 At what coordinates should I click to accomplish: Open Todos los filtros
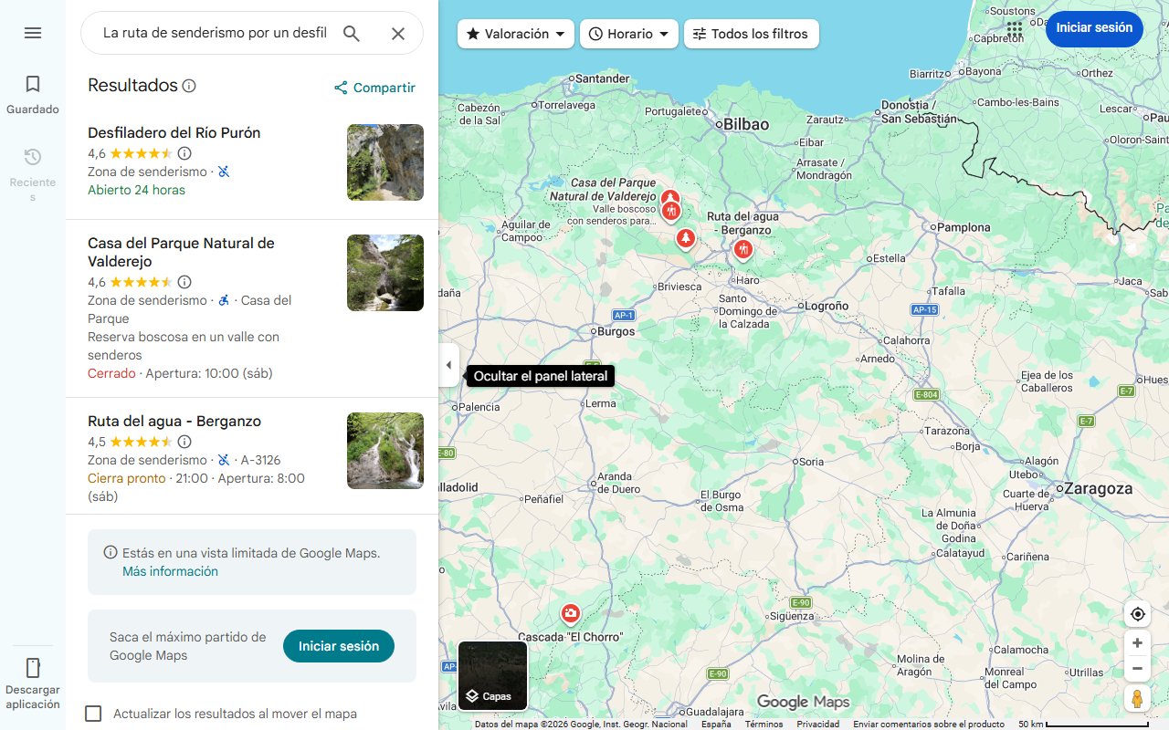coord(751,33)
